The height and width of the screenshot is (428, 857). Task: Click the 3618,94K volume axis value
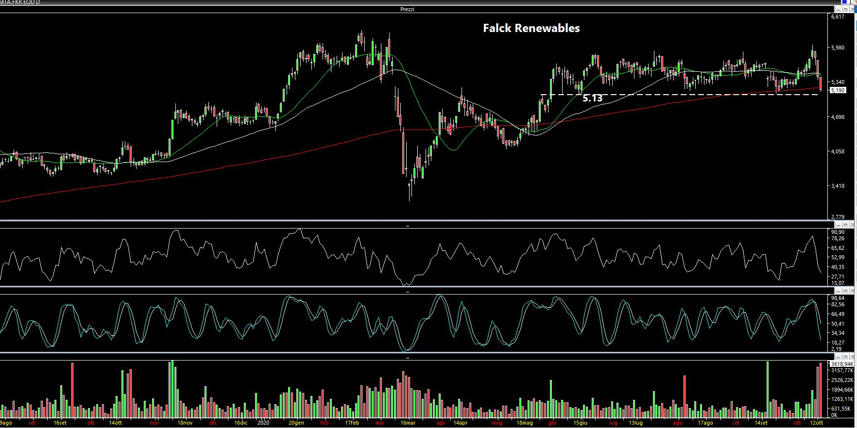click(x=842, y=364)
